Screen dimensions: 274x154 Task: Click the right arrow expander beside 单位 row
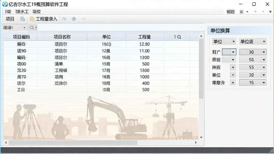pyautogui.click(x=233, y=75)
